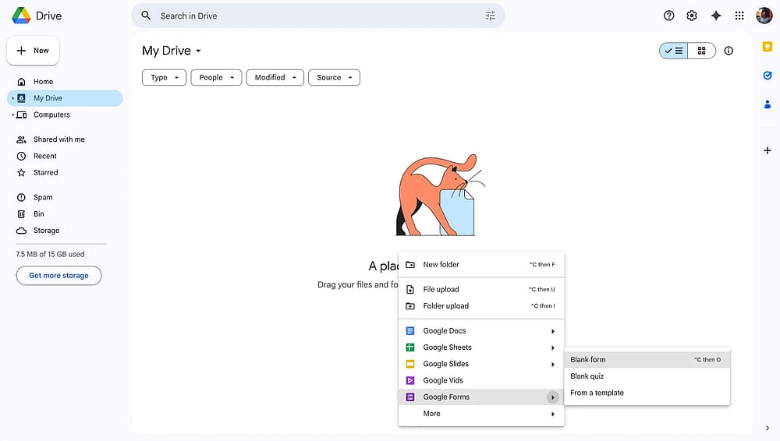Image resolution: width=780 pixels, height=441 pixels.
Task: Open the Type filter dropdown
Action: [164, 78]
